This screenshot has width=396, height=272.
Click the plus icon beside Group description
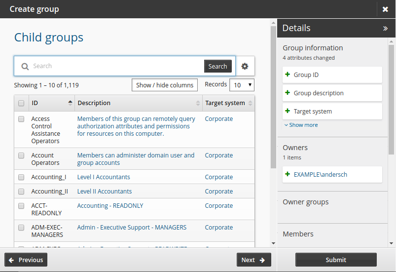[x=288, y=93]
